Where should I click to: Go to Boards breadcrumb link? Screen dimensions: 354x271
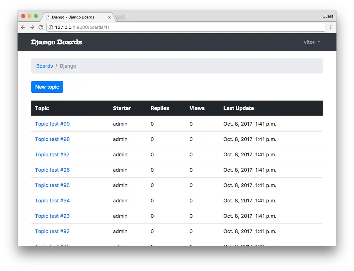pos(45,66)
